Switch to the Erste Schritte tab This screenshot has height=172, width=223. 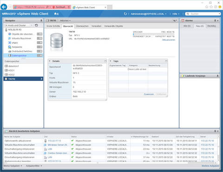point(53,26)
